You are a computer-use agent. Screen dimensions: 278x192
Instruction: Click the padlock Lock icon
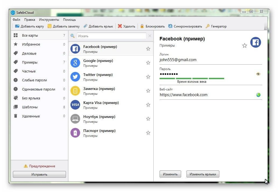142,26
